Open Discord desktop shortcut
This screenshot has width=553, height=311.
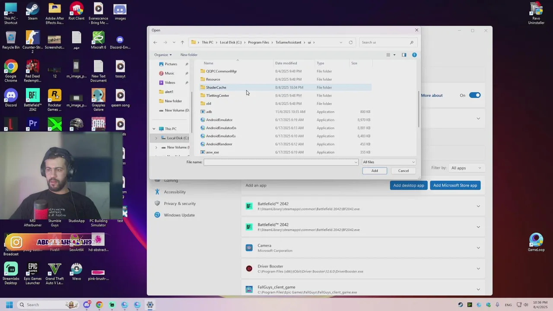11,98
